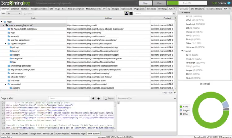Open the URL Info bottom tab
The height and width of the screenshot is (138, 232).
point(6,134)
